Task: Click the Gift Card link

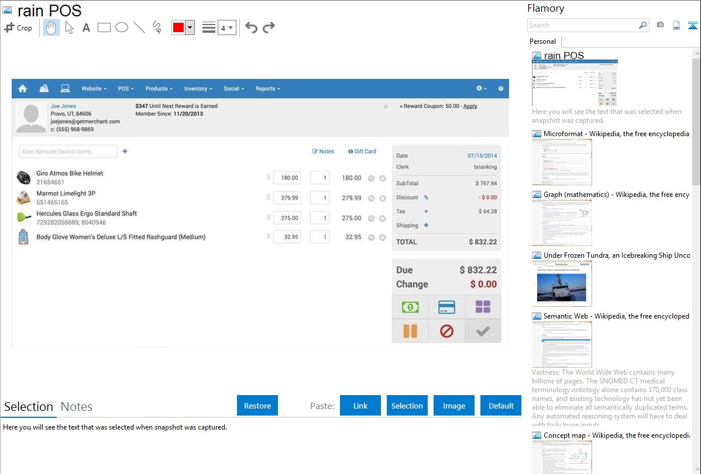Action: (362, 151)
